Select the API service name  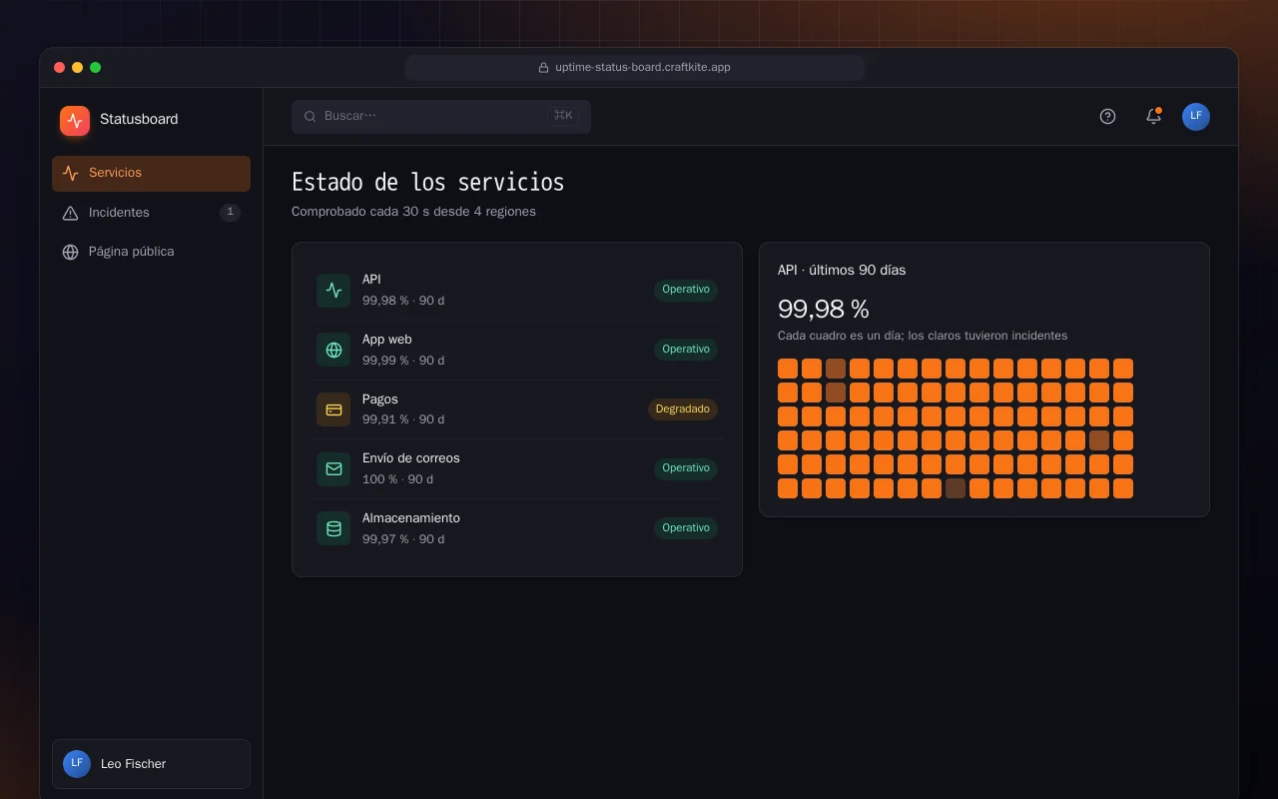pyautogui.click(x=371, y=280)
